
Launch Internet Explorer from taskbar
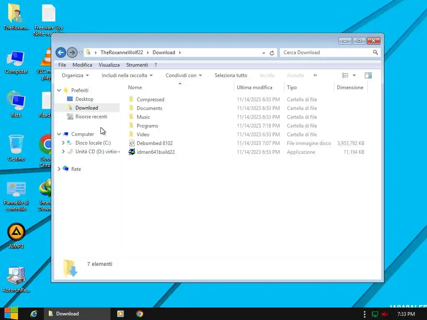(x=34, y=314)
